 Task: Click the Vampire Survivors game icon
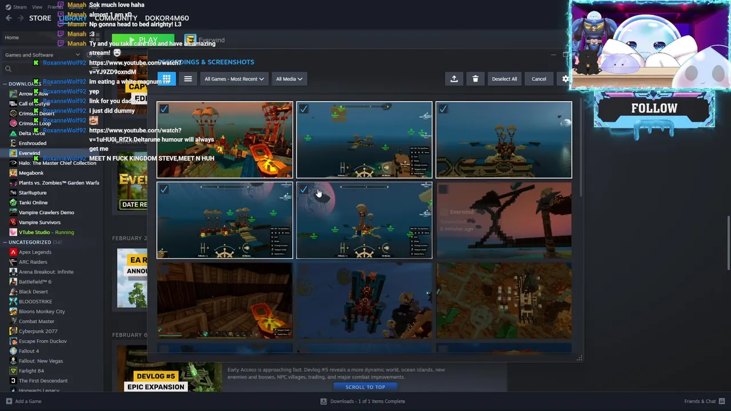13,223
